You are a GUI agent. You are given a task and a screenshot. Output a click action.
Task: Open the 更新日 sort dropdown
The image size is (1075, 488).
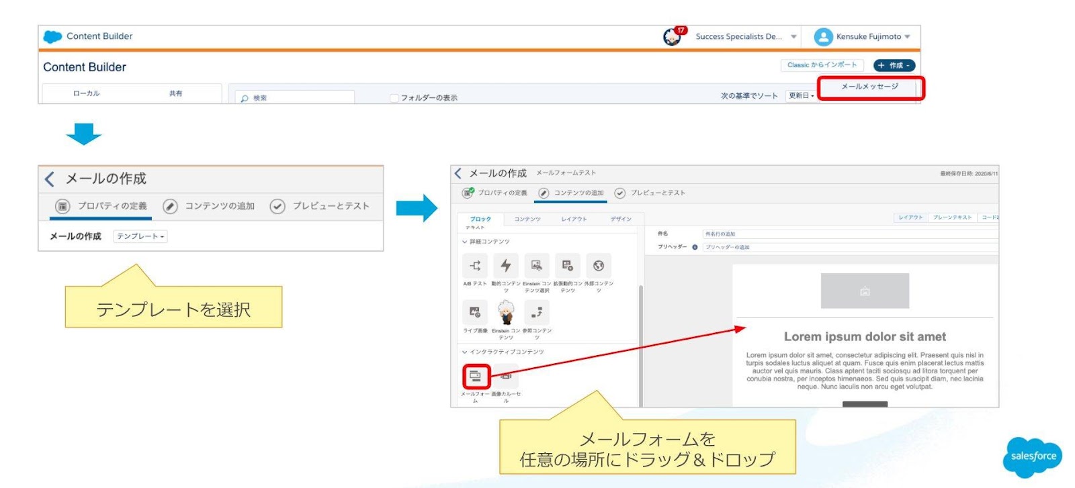[801, 95]
